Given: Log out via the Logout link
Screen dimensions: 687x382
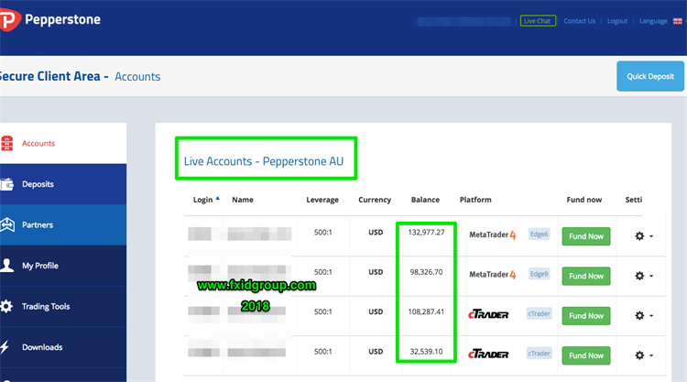Looking at the screenshot, I should point(616,21).
